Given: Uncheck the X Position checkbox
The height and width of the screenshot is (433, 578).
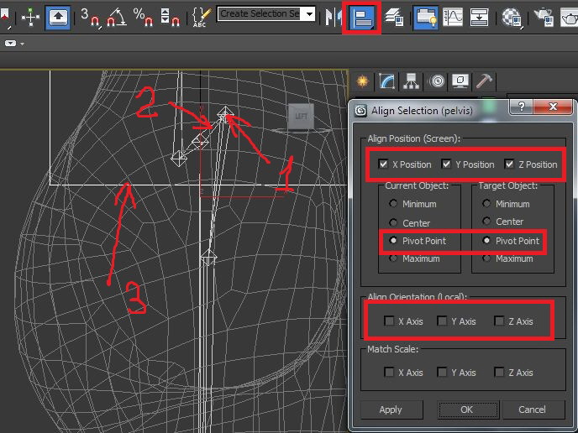Looking at the screenshot, I should 384,164.
